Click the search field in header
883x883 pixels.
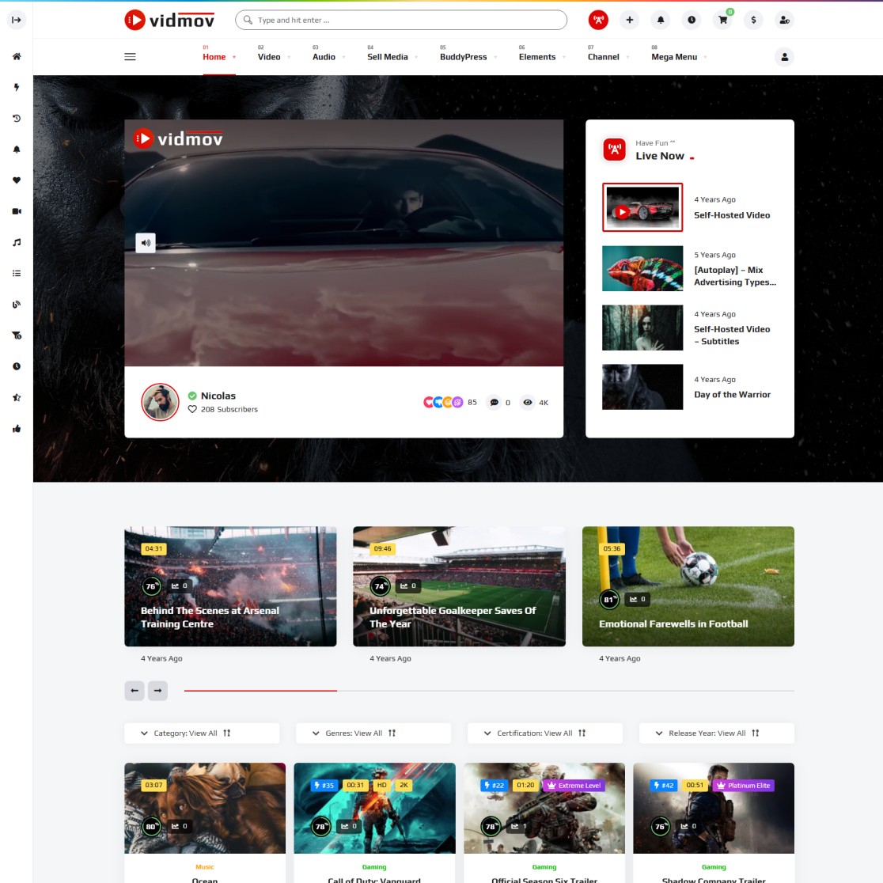pos(401,20)
